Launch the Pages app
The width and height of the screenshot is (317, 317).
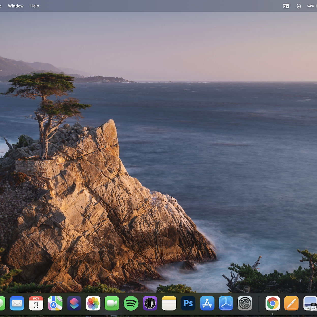point(291,303)
